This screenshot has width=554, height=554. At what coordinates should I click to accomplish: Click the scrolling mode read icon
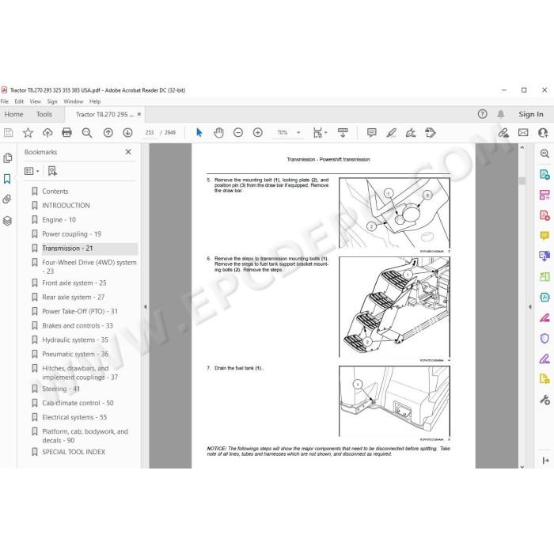click(x=343, y=133)
